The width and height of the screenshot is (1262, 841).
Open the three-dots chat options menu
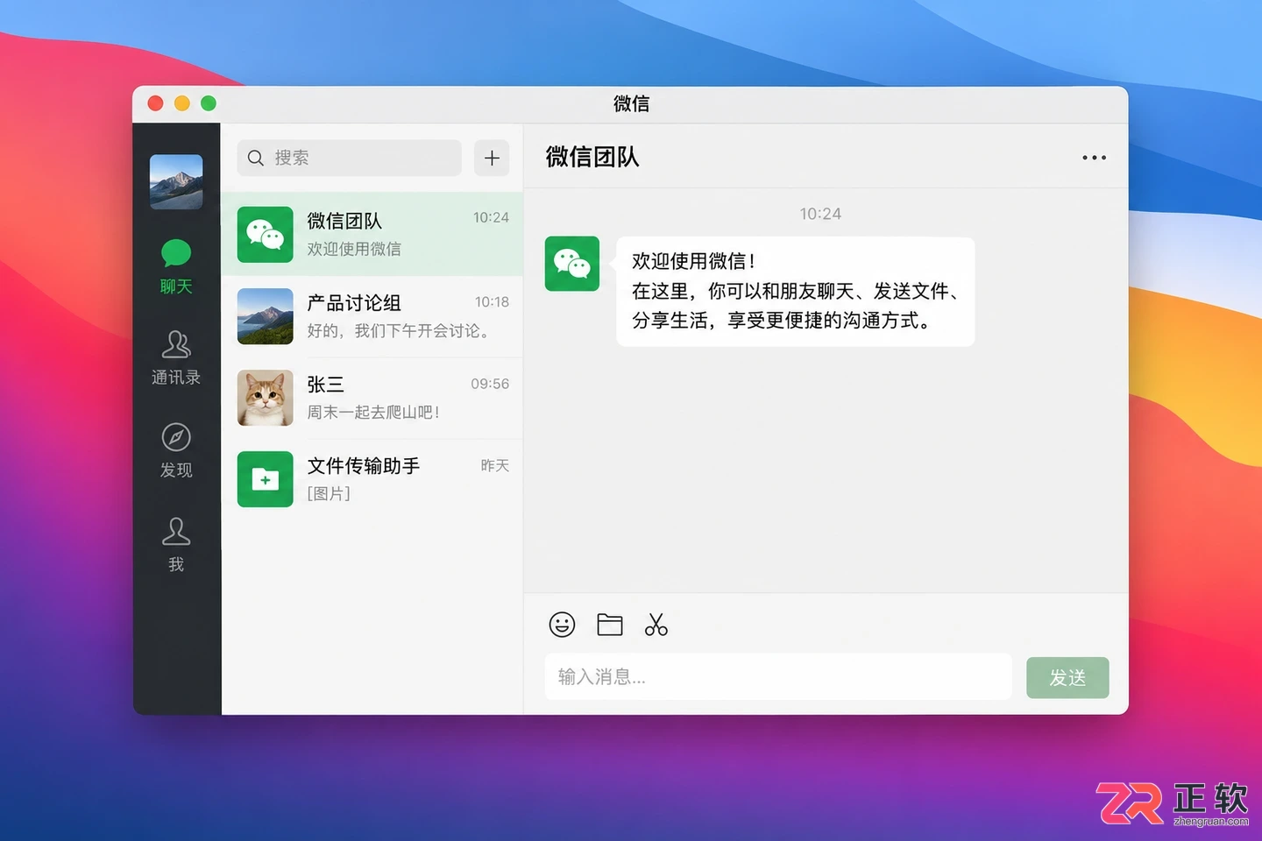click(1094, 158)
